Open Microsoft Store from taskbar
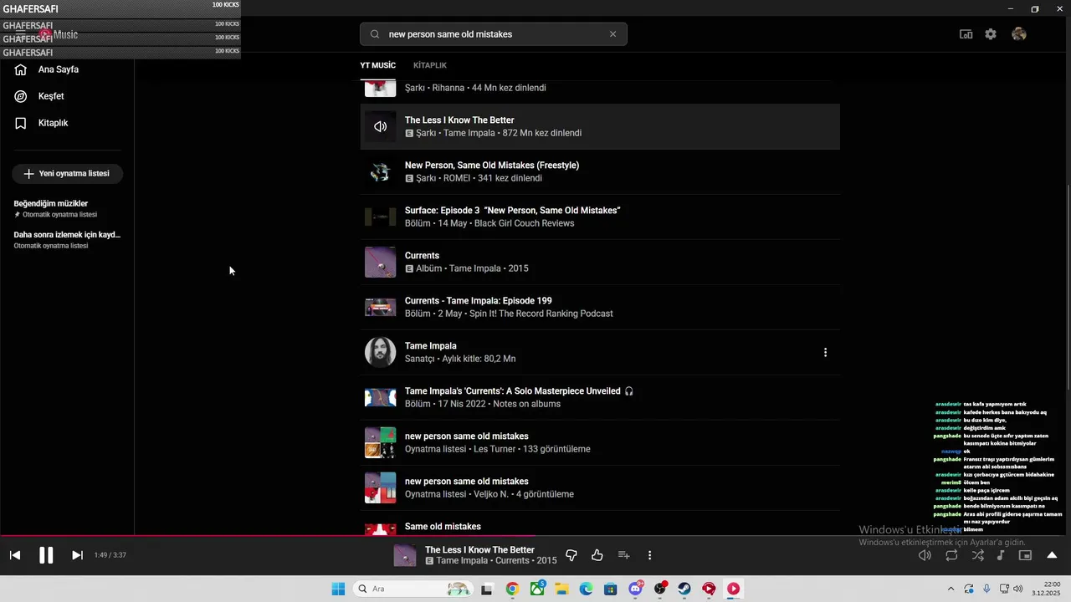 pos(611,589)
